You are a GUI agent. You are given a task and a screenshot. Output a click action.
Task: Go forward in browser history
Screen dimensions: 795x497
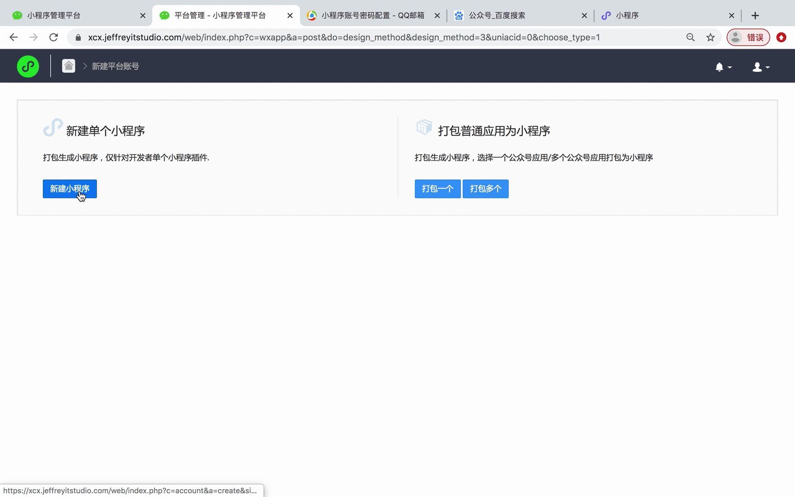point(34,37)
